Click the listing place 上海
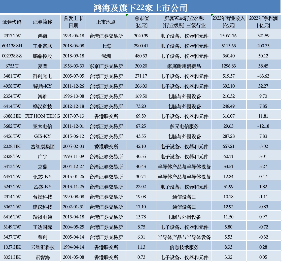 coord(106,46)
